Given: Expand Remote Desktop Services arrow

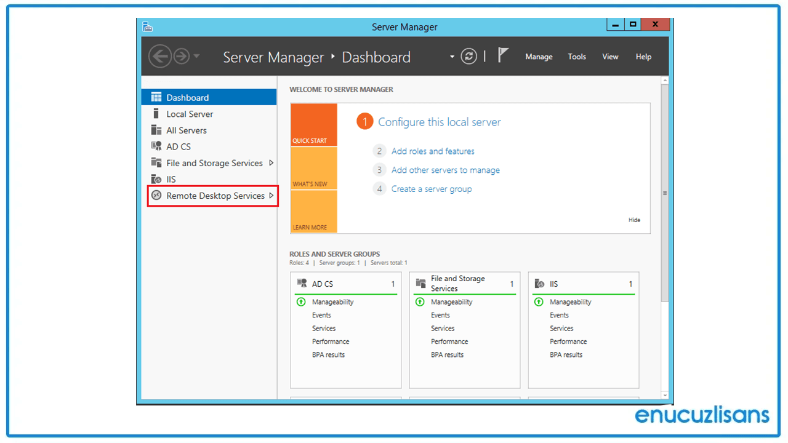Looking at the screenshot, I should pos(271,196).
